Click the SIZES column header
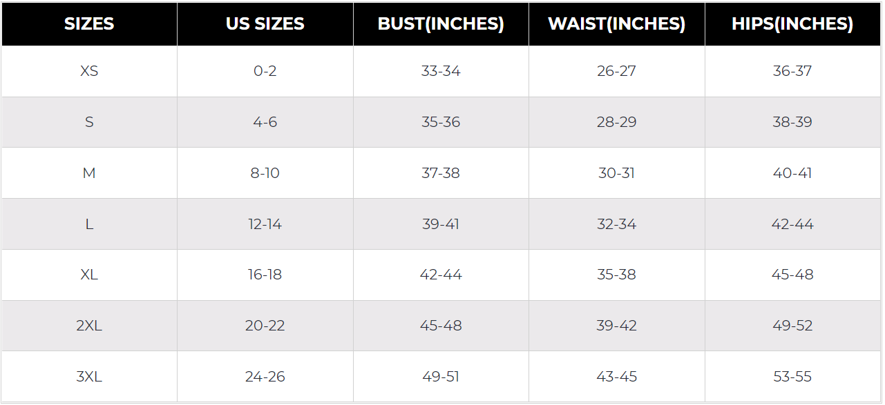The image size is (885, 405). pos(89,24)
